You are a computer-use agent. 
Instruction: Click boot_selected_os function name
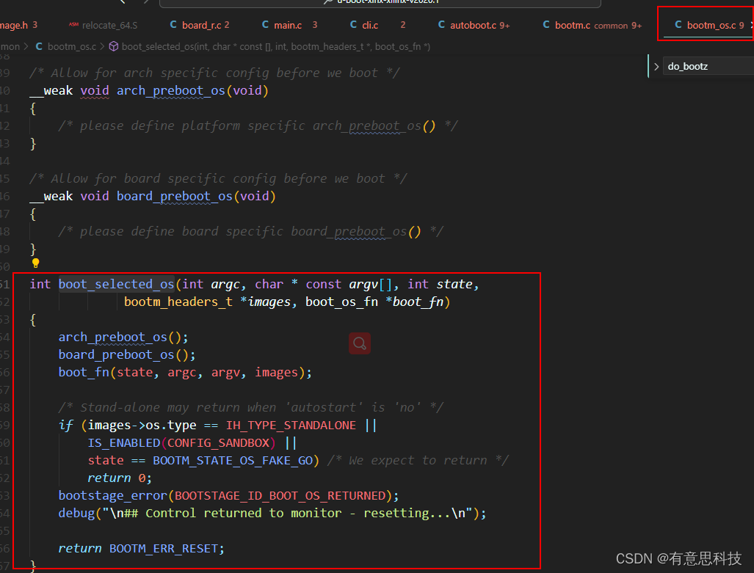coord(117,284)
